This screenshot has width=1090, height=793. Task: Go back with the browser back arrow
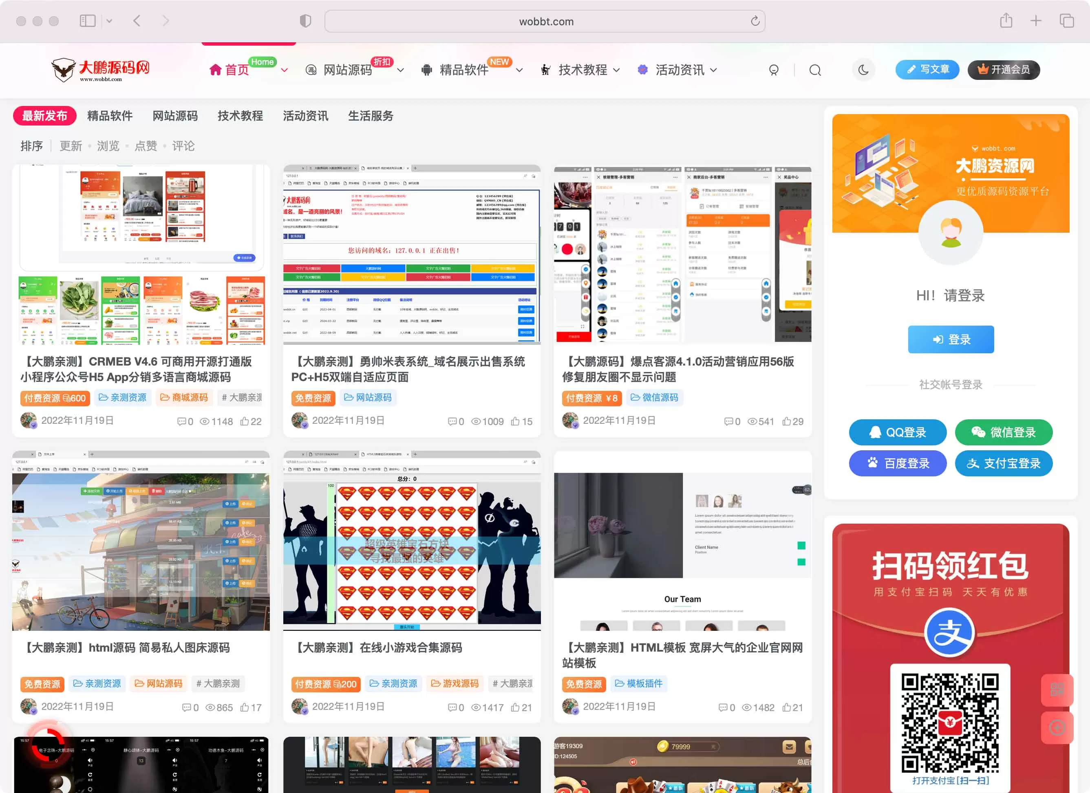coord(137,21)
